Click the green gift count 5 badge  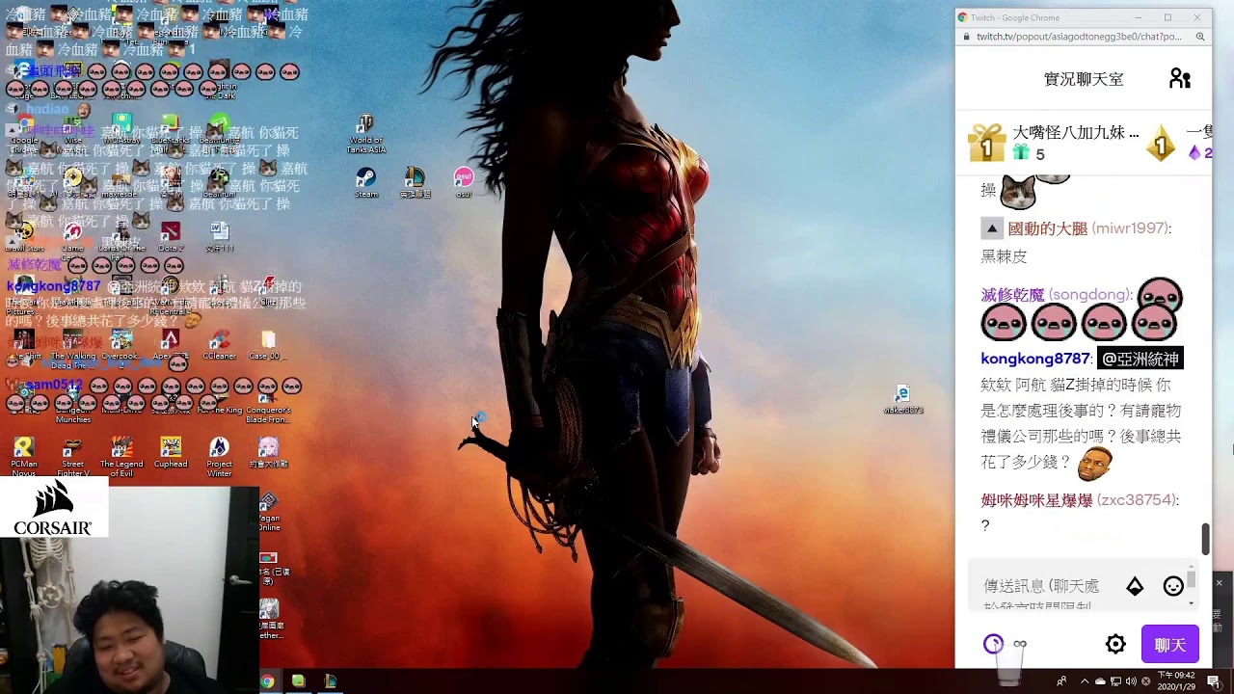click(x=1029, y=153)
